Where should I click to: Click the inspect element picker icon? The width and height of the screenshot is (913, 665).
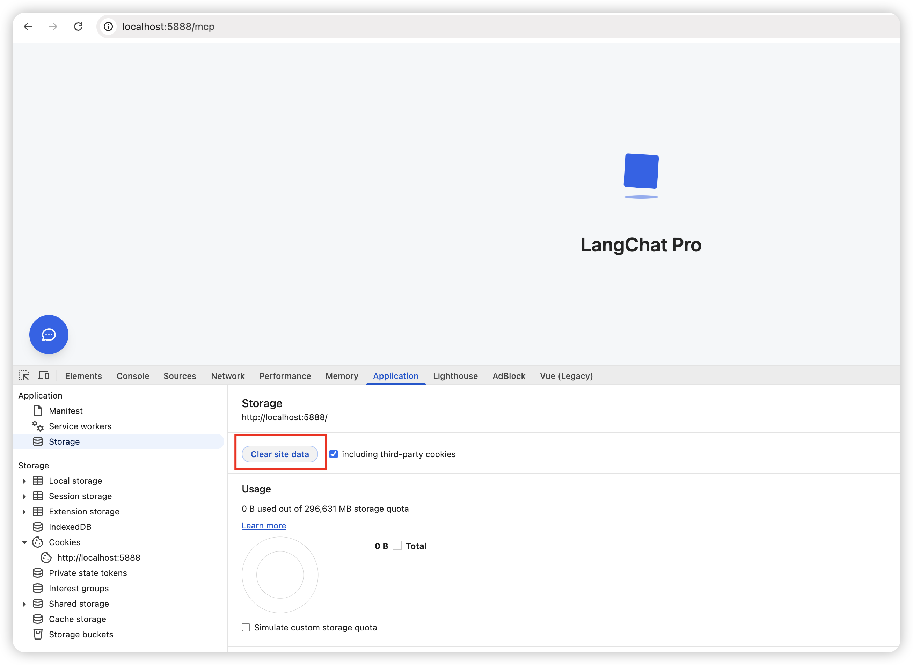point(24,375)
